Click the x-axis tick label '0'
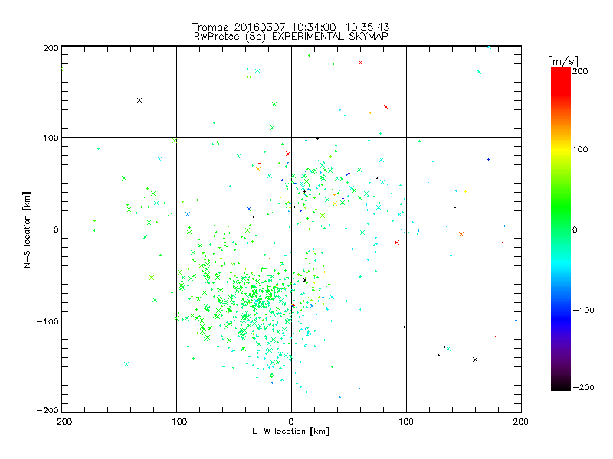 [291, 422]
